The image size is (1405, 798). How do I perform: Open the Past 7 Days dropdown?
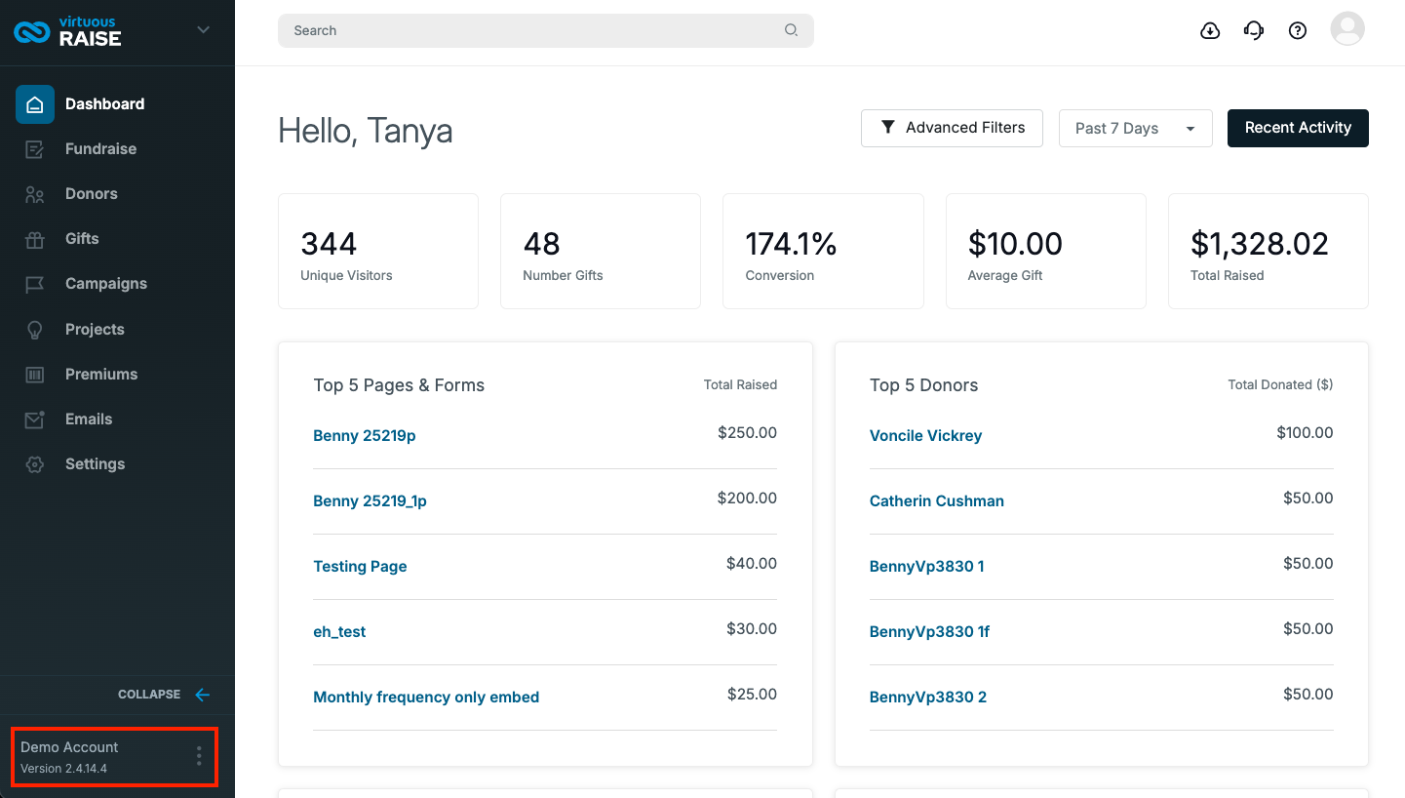click(1136, 129)
